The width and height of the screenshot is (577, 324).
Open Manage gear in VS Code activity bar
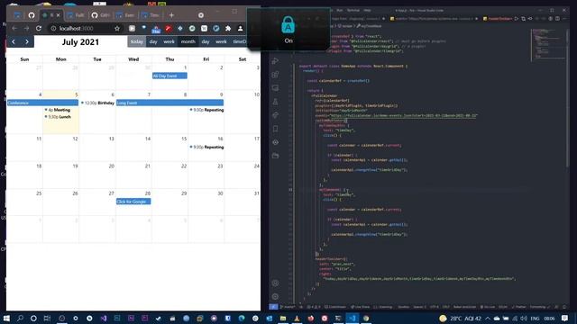click(275, 296)
